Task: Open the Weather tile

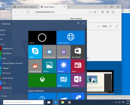Action: click(x=64, y=66)
